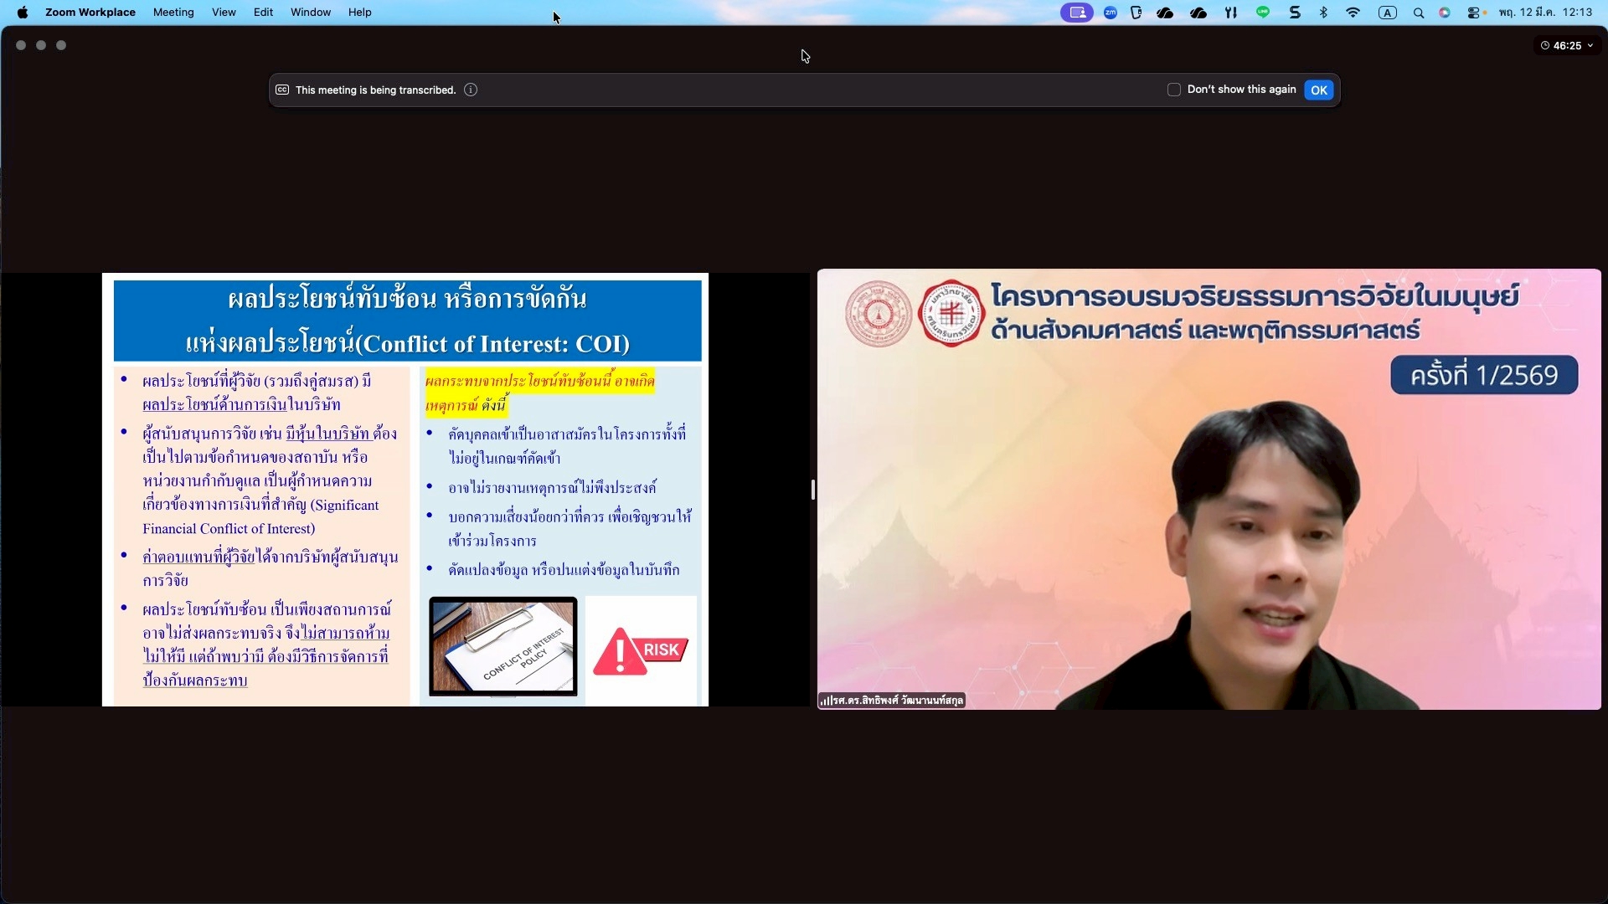1608x904 pixels.
Task: Click the Zoom menu bar status icon
Action: point(1111,13)
